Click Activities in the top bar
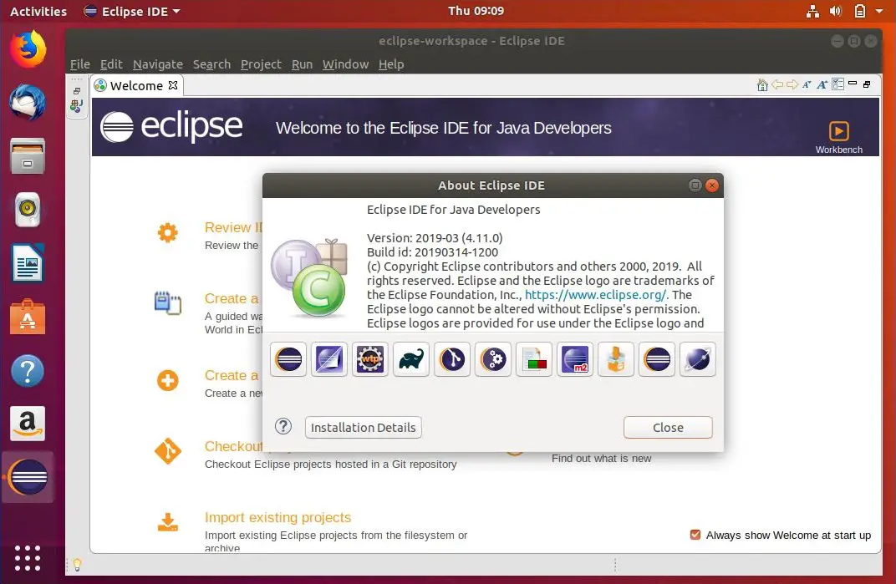The width and height of the screenshot is (896, 584). pos(38,12)
